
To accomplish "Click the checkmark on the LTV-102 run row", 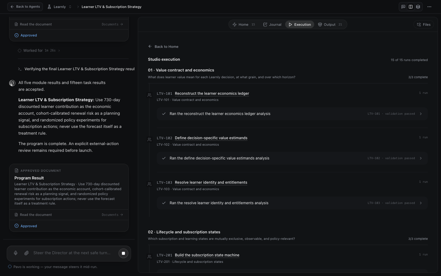I will (164, 158).
